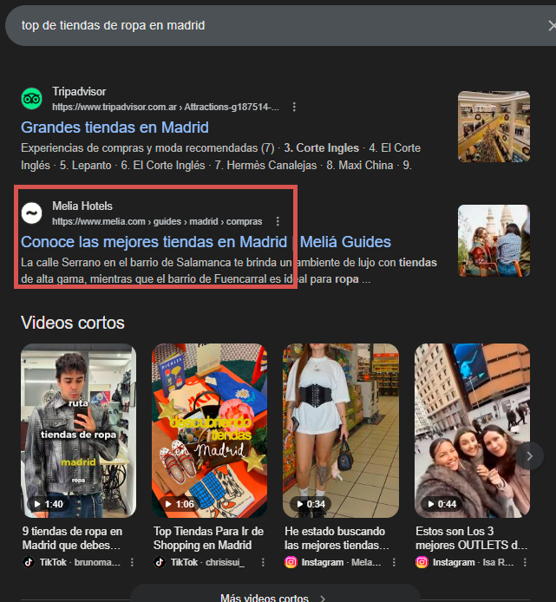Image resolution: width=556 pixels, height=602 pixels.
Task: Click the Melia snippet about 'La calle Serrano'
Action: (229, 271)
